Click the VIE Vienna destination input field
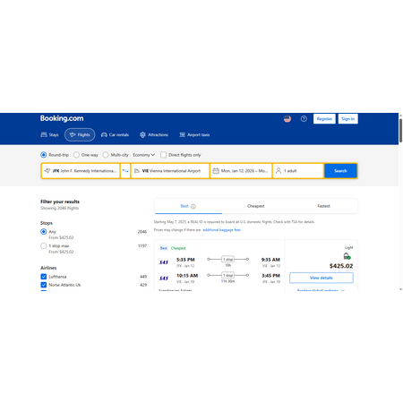 tap(170, 171)
